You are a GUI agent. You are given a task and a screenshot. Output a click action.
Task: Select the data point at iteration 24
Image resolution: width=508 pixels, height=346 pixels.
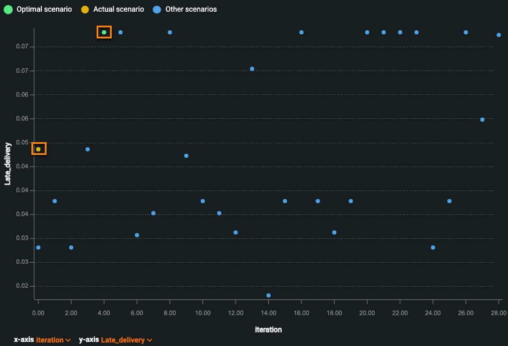click(x=433, y=248)
